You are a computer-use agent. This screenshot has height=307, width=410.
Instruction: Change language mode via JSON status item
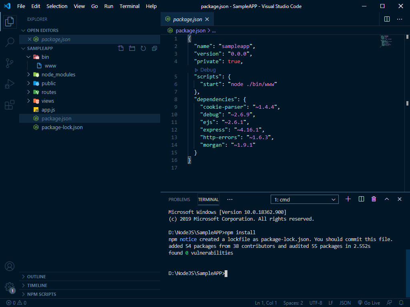[x=345, y=303]
